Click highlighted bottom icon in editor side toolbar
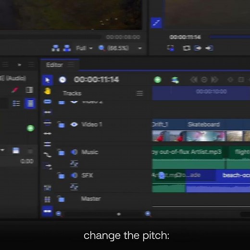The height and width of the screenshot is (250, 250). [48, 212]
